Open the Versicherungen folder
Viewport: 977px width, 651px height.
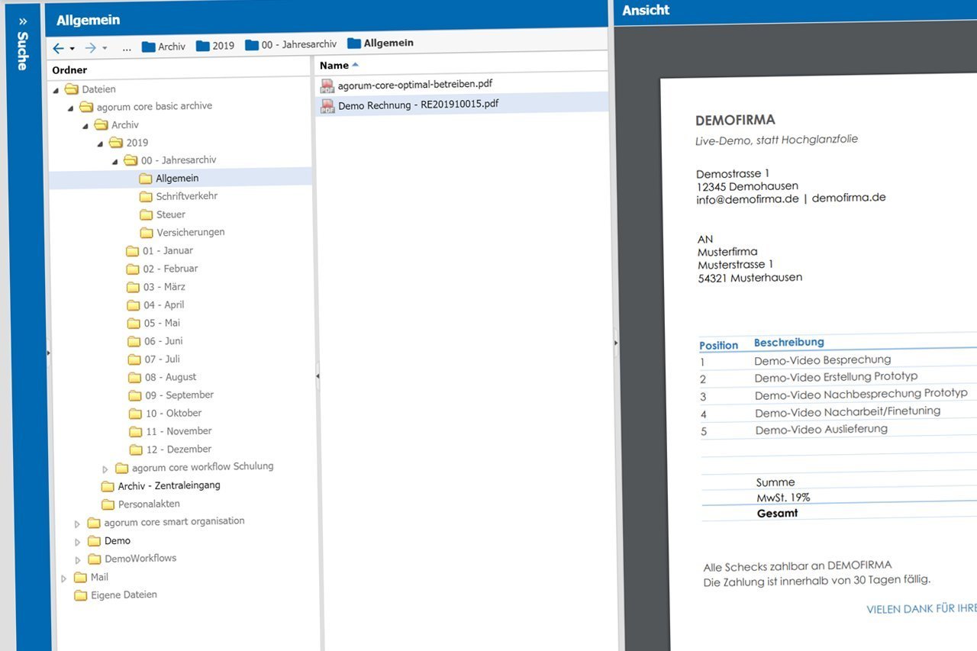(191, 232)
